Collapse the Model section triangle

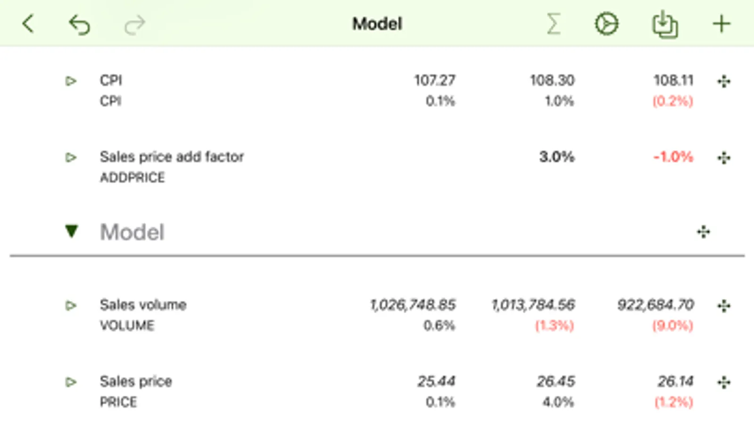[x=71, y=231]
